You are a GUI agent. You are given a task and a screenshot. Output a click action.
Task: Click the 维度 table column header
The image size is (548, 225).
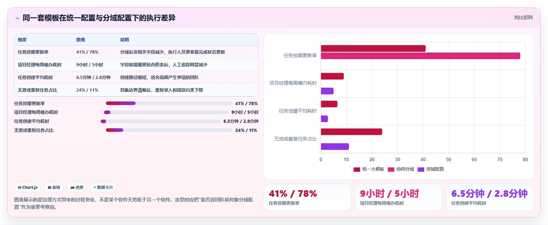(22, 40)
